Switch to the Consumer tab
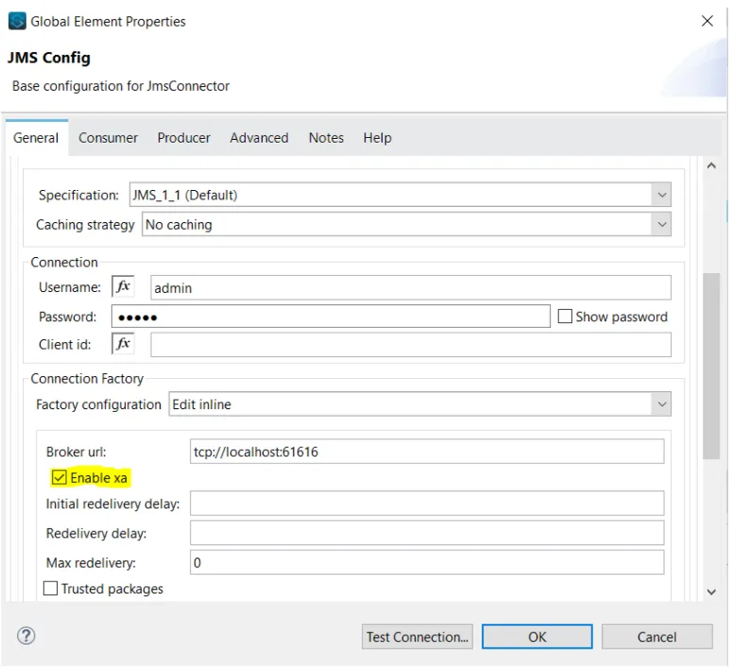The image size is (732, 671). pos(108,138)
